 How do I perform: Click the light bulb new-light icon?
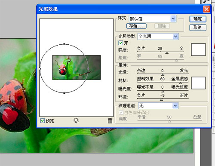click(x=76, y=120)
